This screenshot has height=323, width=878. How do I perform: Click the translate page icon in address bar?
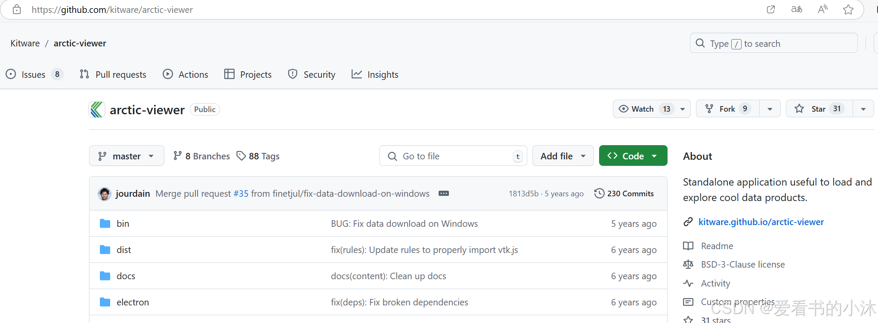click(x=797, y=9)
